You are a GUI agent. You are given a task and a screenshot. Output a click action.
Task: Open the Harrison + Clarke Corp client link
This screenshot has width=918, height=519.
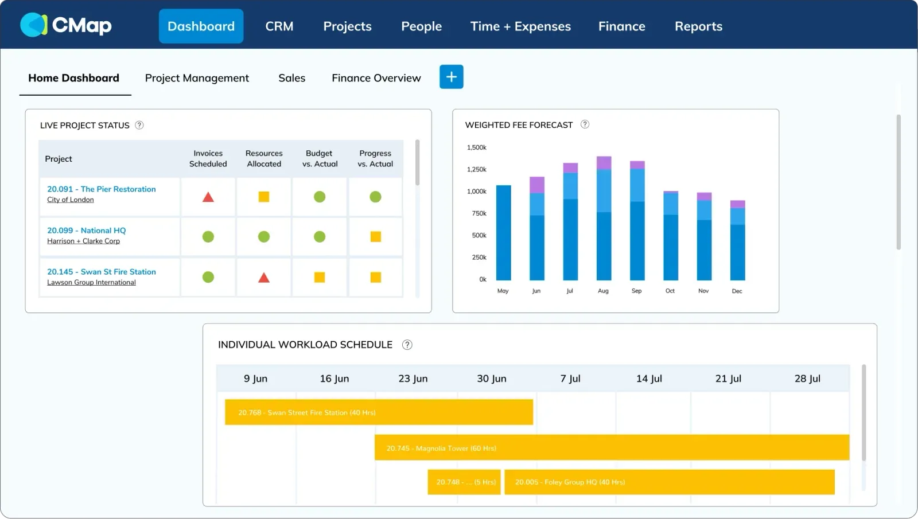[x=83, y=241]
